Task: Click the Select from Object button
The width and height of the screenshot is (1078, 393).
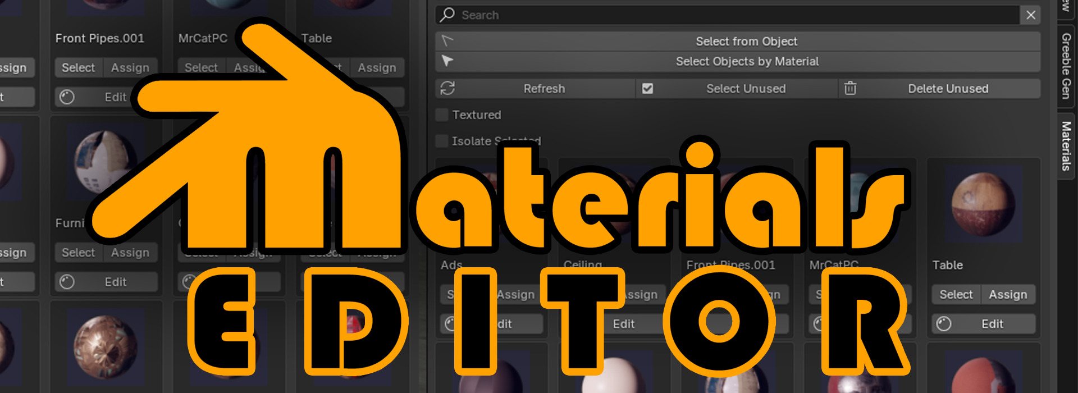Action: click(x=738, y=42)
